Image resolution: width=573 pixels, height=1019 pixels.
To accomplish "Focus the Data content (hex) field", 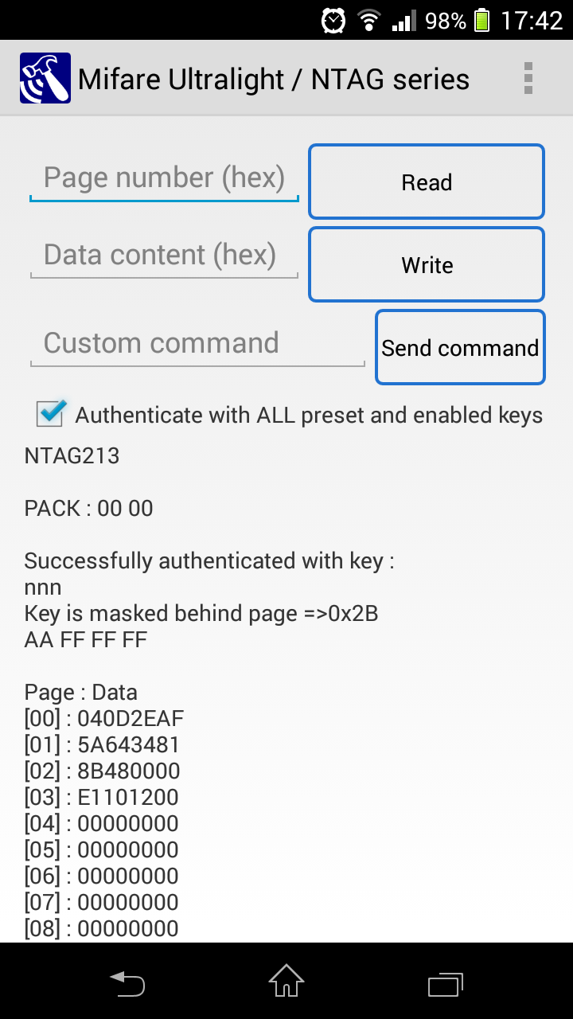I will [x=165, y=256].
